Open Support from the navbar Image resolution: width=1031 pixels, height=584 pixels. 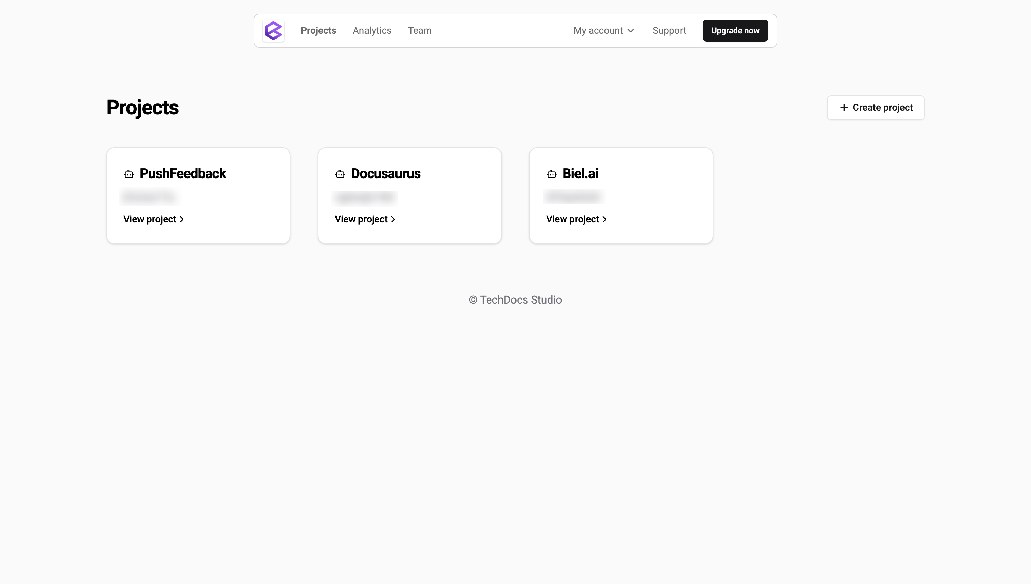click(x=669, y=30)
